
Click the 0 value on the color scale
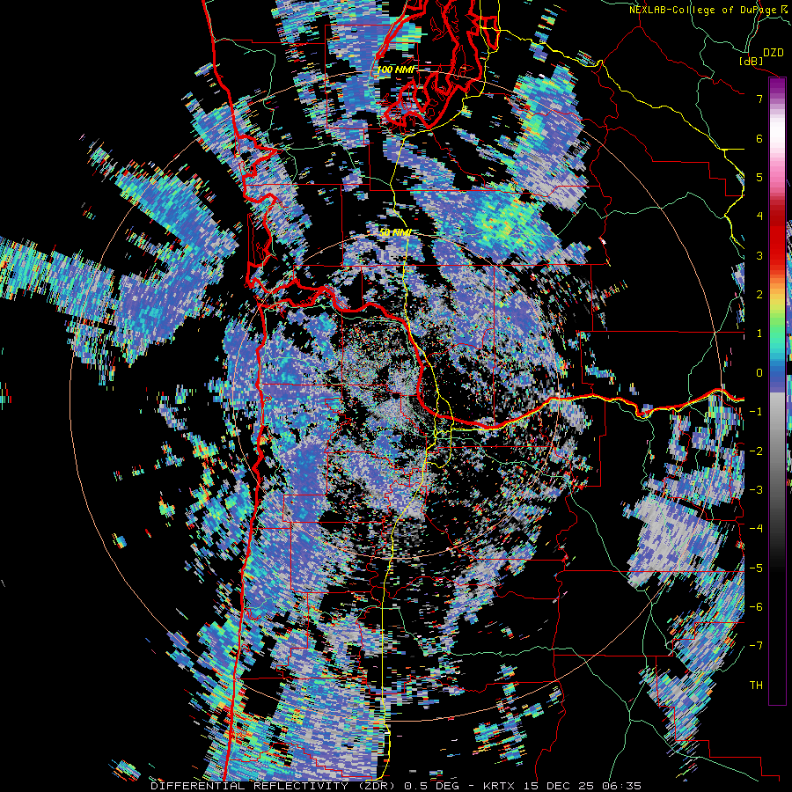(x=759, y=373)
